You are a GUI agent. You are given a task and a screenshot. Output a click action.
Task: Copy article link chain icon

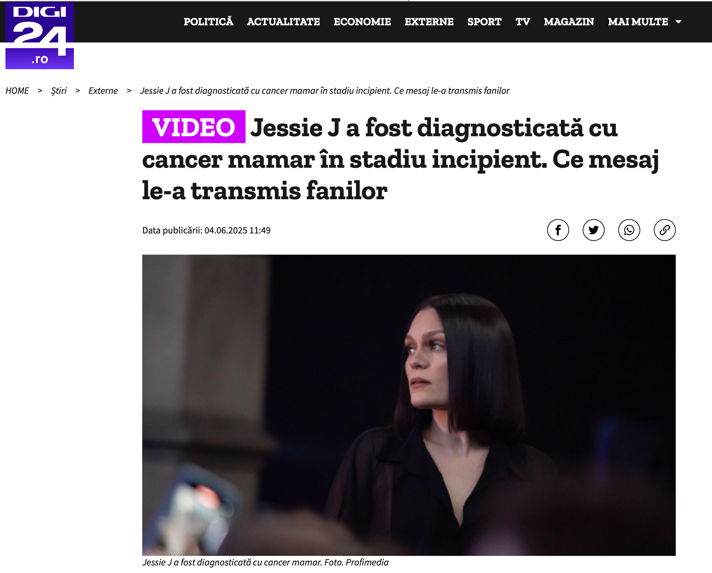(x=665, y=230)
